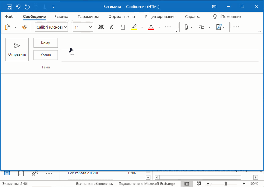The image size is (264, 187).
Task: Click into the Тема subject field
Action: click(160, 67)
